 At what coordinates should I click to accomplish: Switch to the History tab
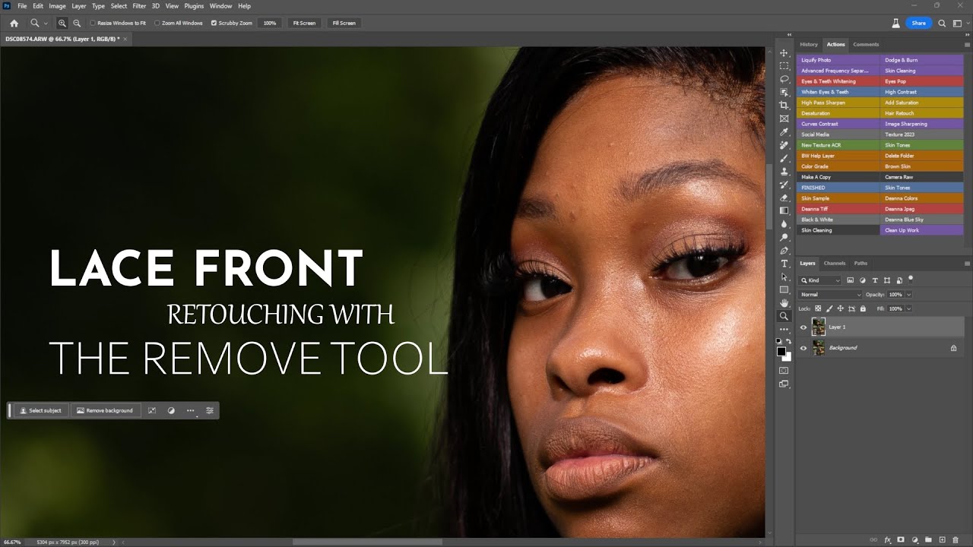click(x=809, y=44)
